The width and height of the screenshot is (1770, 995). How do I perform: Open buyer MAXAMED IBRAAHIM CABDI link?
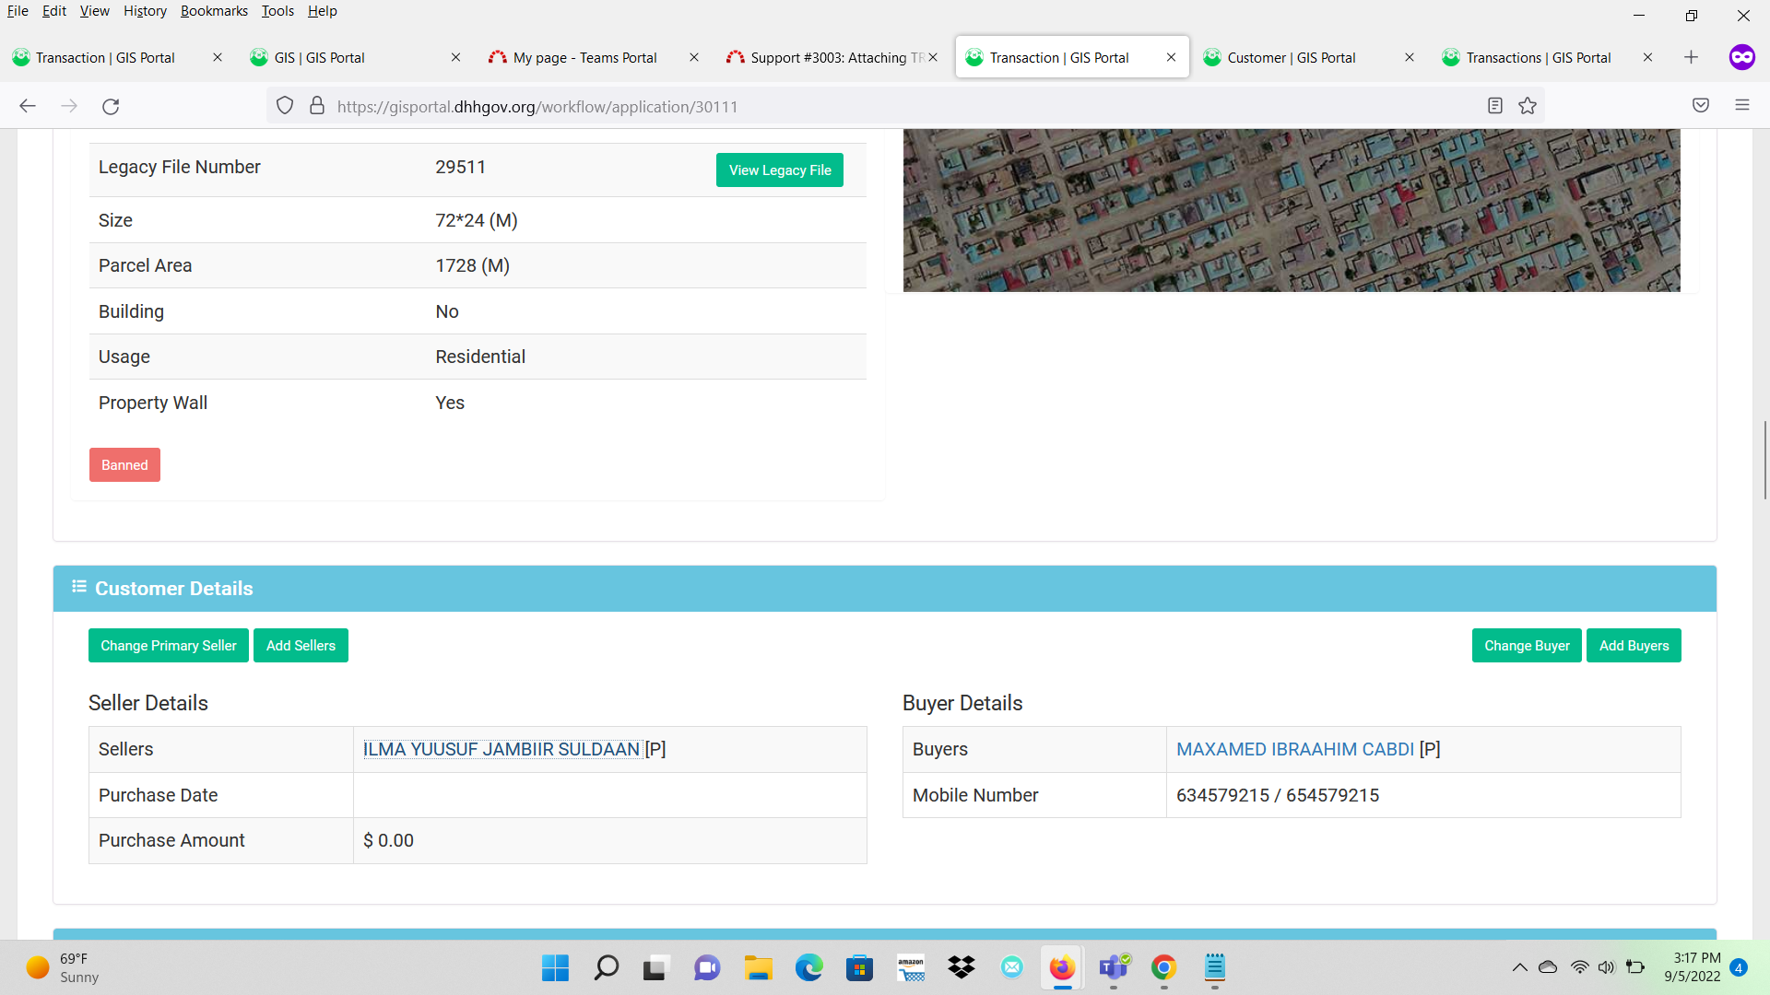pyautogui.click(x=1295, y=750)
